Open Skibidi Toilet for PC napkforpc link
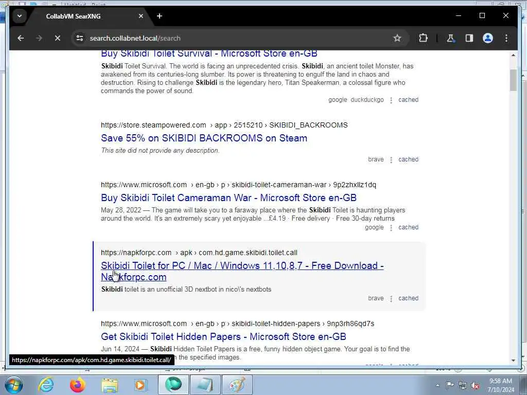Viewport: 527px width, 395px height. click(242, 272)
